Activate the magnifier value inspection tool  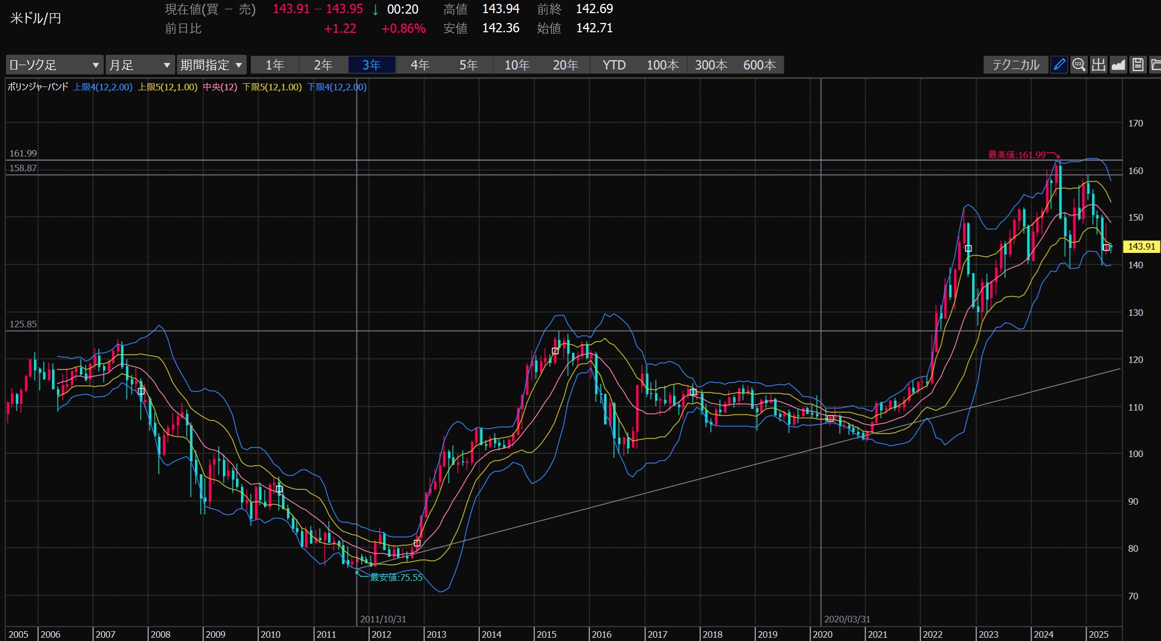point(1079,65)
